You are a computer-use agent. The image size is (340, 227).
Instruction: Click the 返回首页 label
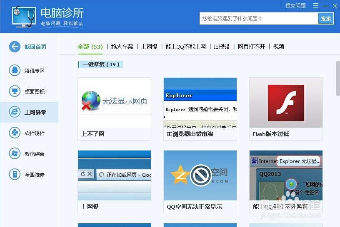(35, 47)
